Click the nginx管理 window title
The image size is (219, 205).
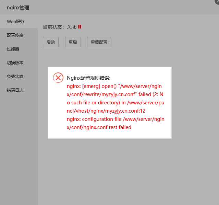[18, 8]
